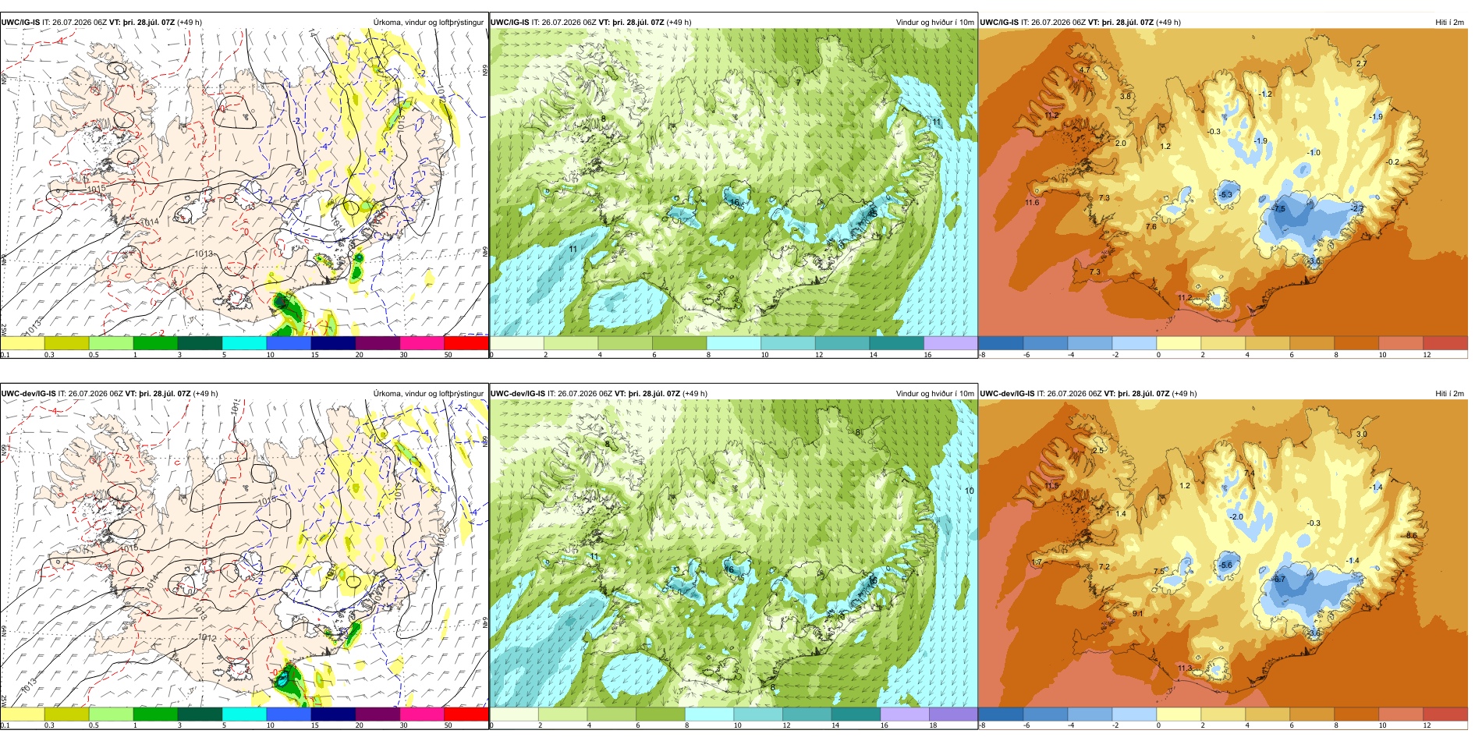Click the -7.5 value on the top temperature map
1482x741 pixels.
[x=1278, y=209]
